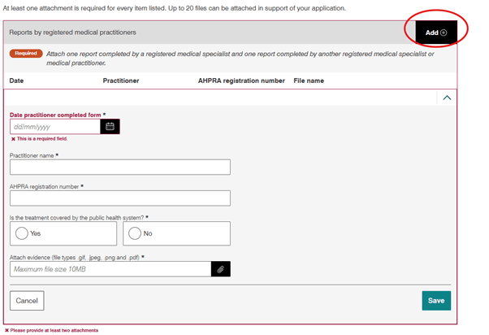Click 'Reports by registered medical practitioners' heading
This screenshot has height=335, width=489.
(72, 33)
